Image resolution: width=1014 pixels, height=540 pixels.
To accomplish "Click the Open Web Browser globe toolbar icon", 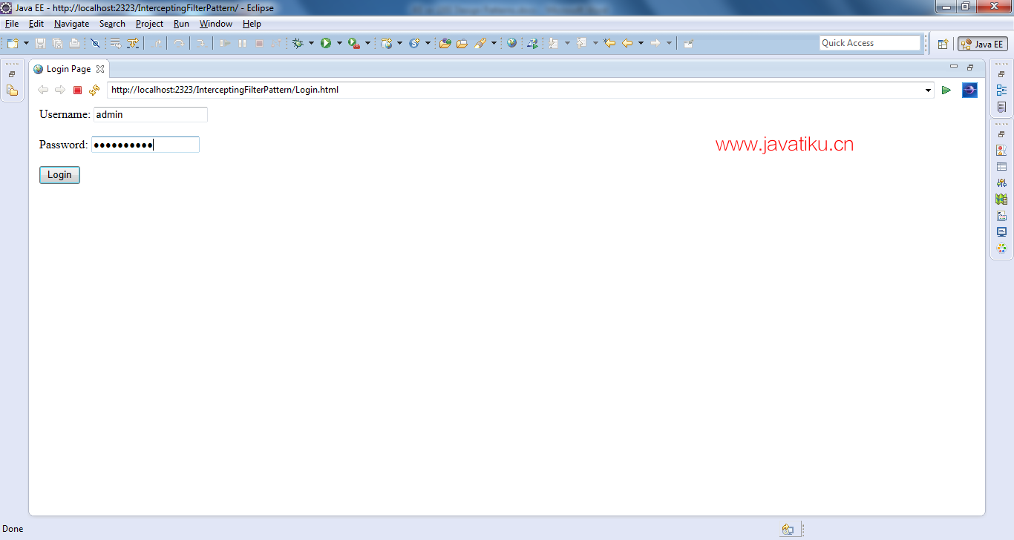I will click(511, 43).
